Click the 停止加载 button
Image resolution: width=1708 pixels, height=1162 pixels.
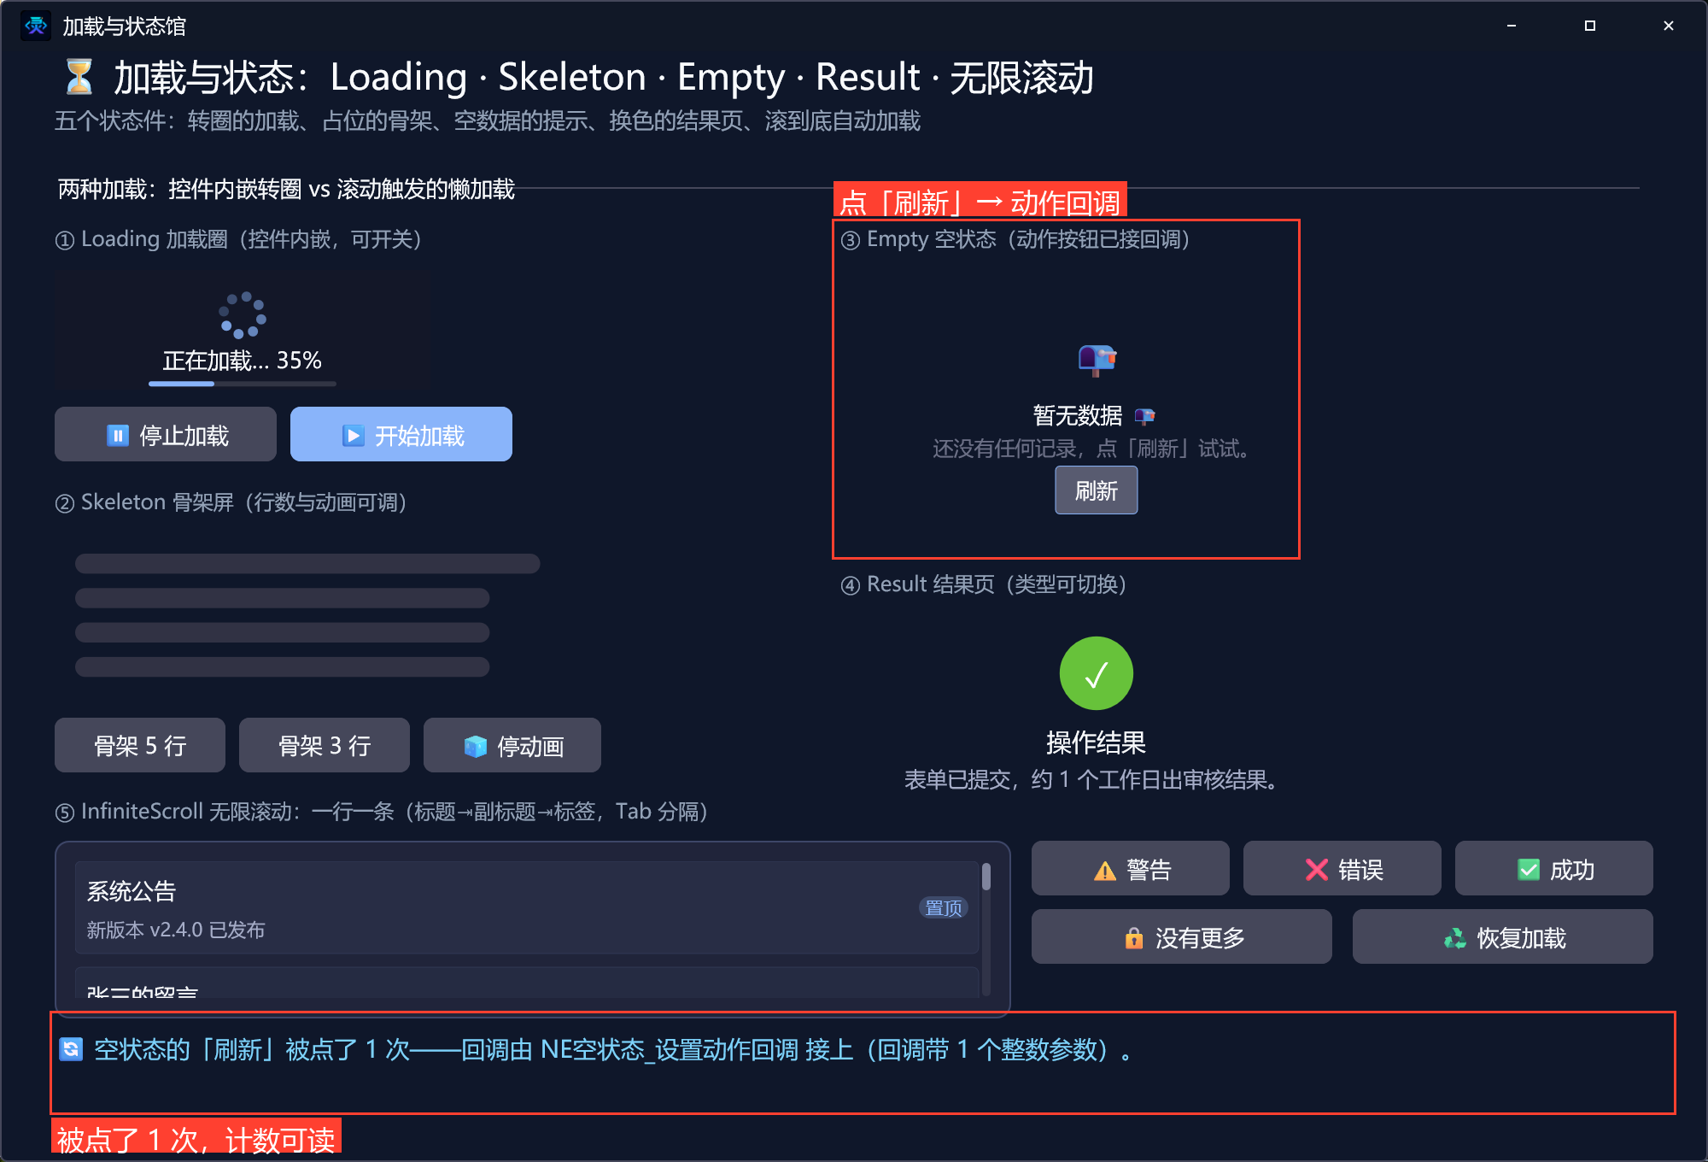click(166, 435)
